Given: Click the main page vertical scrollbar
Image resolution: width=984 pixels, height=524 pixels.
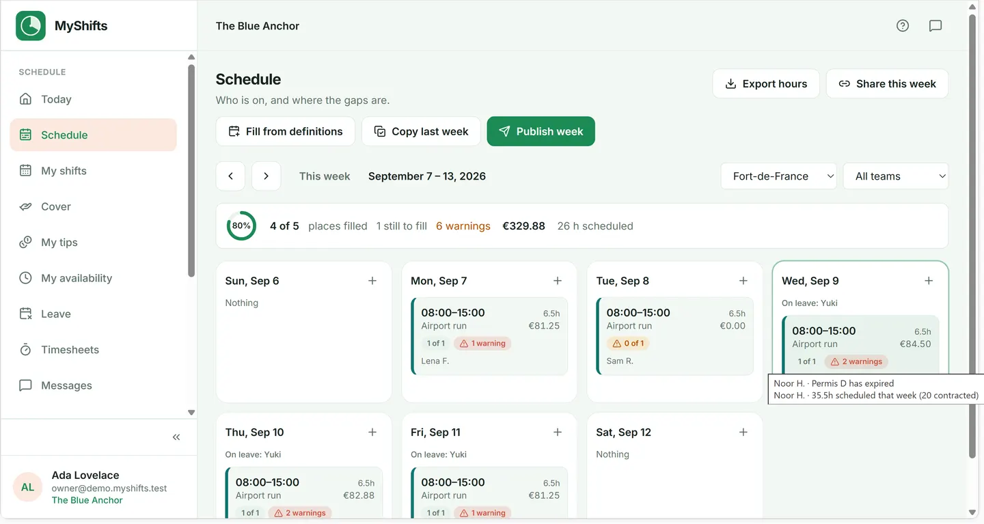Looking at the screenshot, I should 972,236.
